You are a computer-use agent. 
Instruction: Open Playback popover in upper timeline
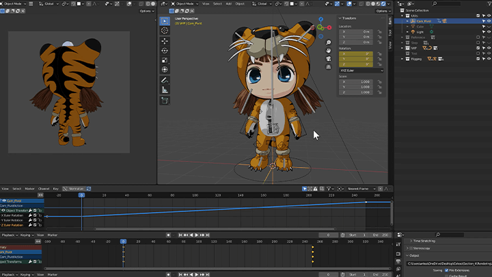tap(10, 235)
